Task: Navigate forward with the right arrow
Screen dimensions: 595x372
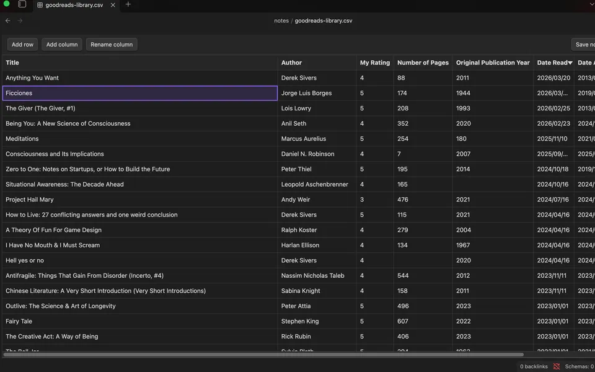Action: [x=20, y=20]
